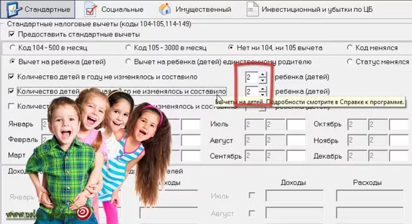This screenshot has height=224, width=412.
Task: Increase children count in first row spinner
Action: coord(263,75)
